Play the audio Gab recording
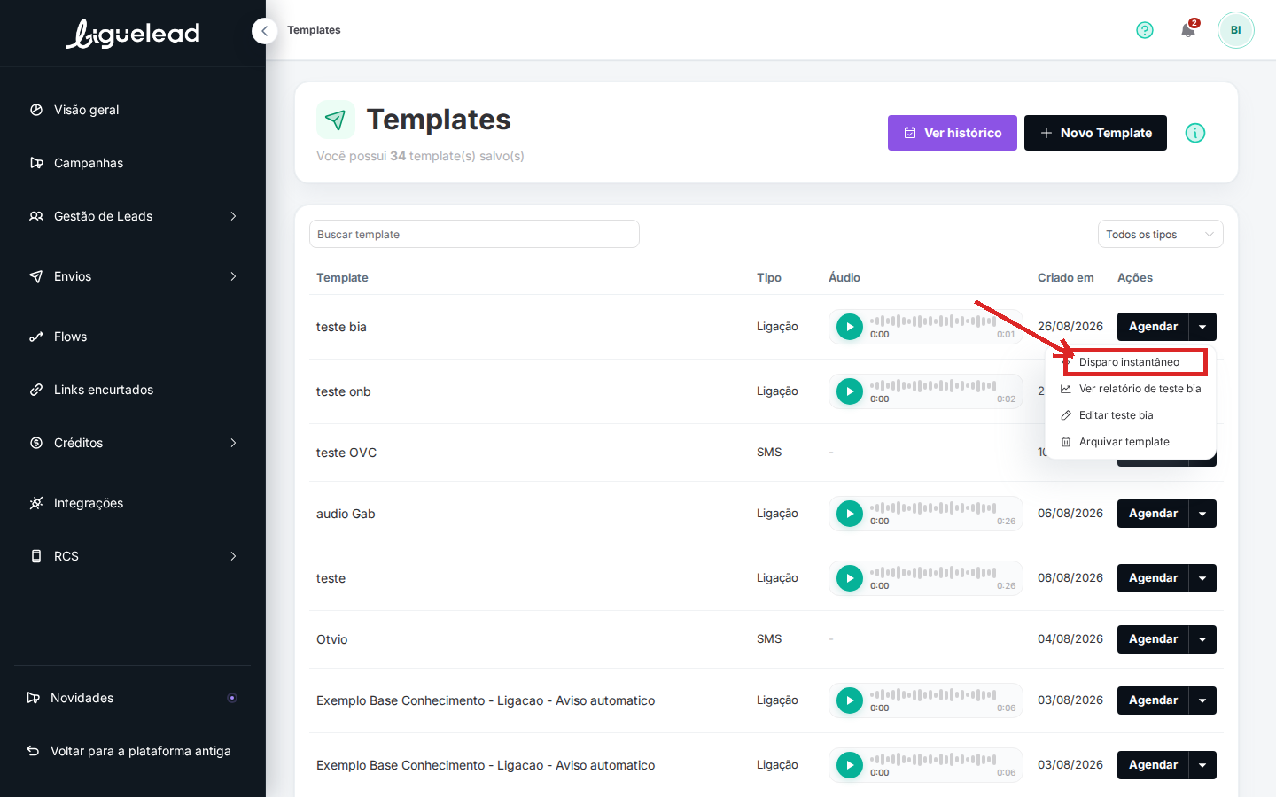Image resolution: width=1276 pixels, height=797 pixels. tap(849, 514)
